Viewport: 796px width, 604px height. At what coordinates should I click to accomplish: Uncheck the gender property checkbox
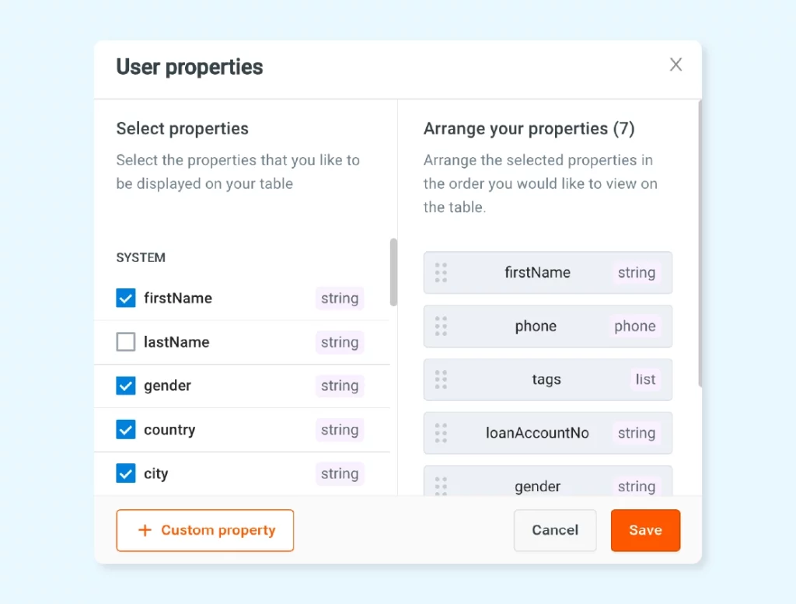[126, 386]
